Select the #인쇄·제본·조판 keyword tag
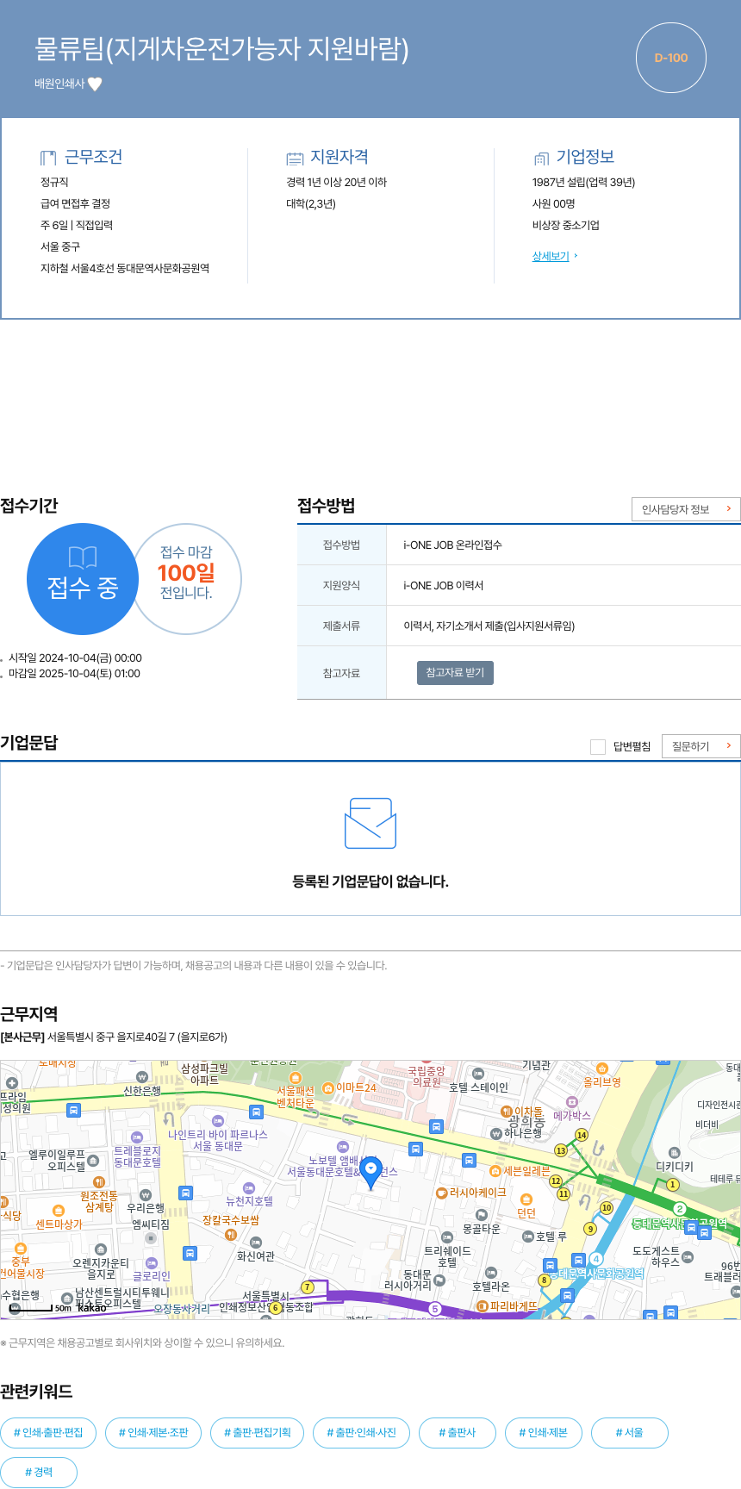 click(x=153, y=1433)
